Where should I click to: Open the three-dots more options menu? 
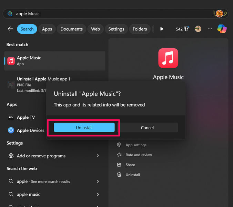[x=210, y=29]
